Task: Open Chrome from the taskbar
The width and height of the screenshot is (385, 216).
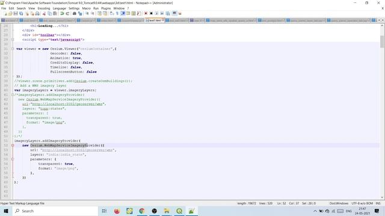Action: (142, 211)
